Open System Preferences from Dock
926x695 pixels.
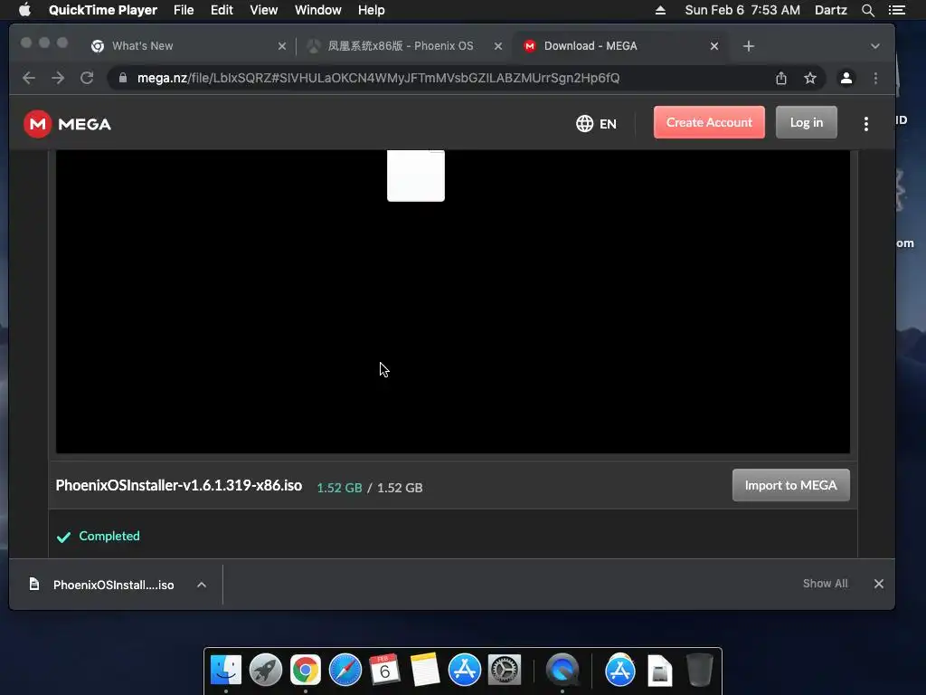(x=505, y=671)
